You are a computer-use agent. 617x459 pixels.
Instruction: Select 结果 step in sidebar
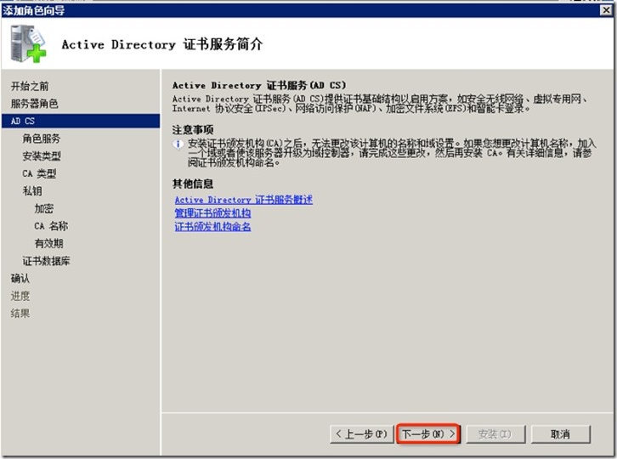[x=20, y=314]
